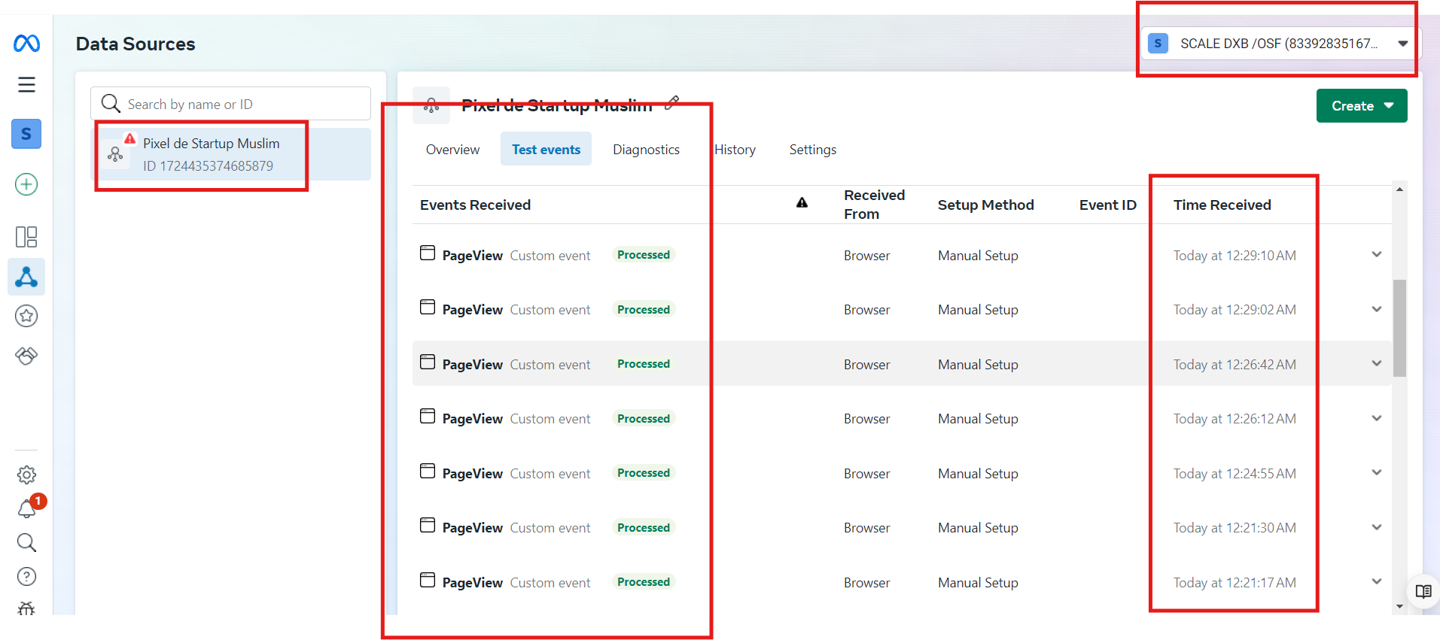Click the Data Sources page title
Viewport: 1440px width, 640px height.
tap(135, 44)
